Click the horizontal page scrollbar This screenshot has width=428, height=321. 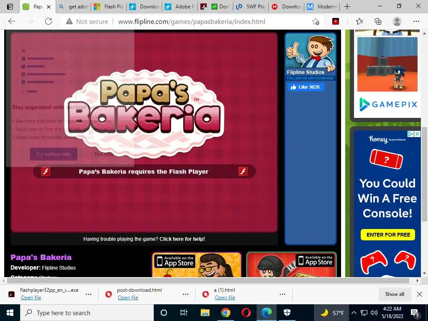[208, 280]
